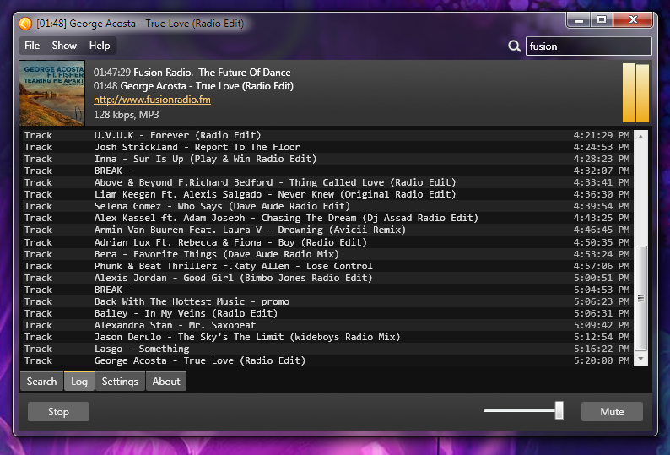Viewport: 670px width, 455px height.
Task: Click the audio level meter bars
Action: tap(635, 93)
